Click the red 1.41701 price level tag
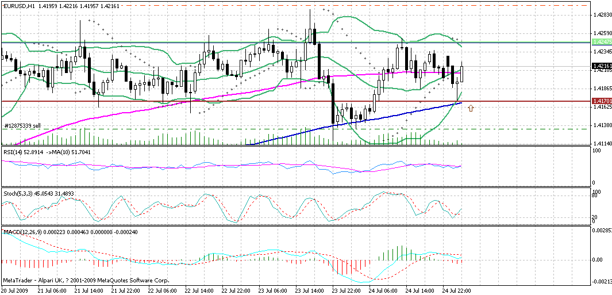This screenshot has height=295, width=612. [x=602, y=101]
